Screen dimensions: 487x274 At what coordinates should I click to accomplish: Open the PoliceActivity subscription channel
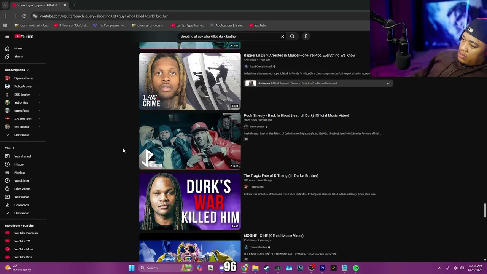coord(23,86)
